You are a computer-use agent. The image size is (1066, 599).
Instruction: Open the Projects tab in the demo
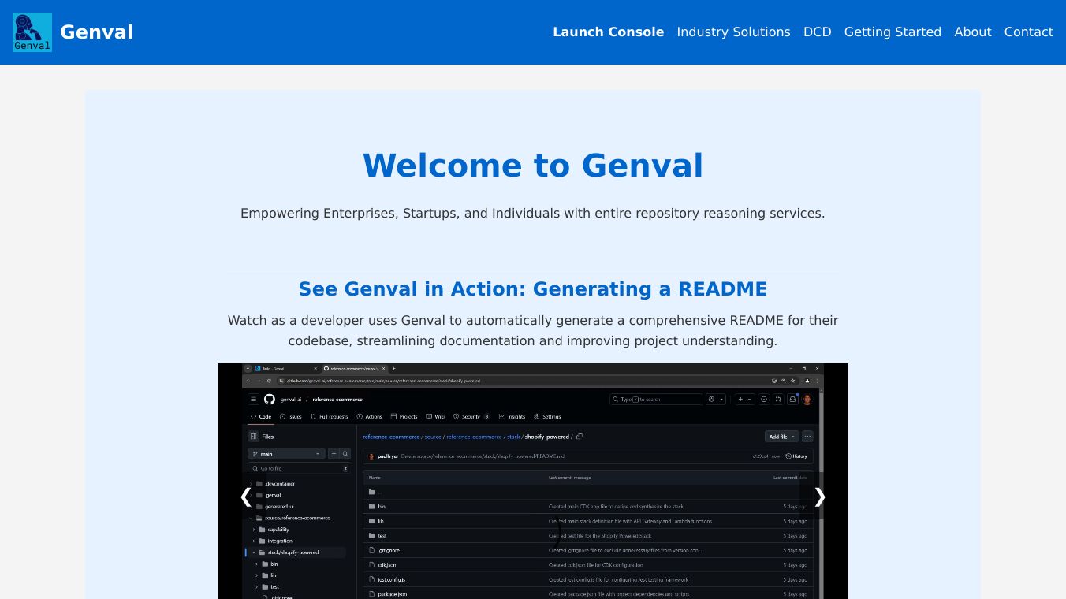coord(404,417)
